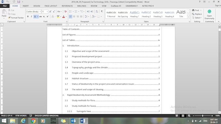
Task: Click the Paste icon
Action: pos(4,12)
